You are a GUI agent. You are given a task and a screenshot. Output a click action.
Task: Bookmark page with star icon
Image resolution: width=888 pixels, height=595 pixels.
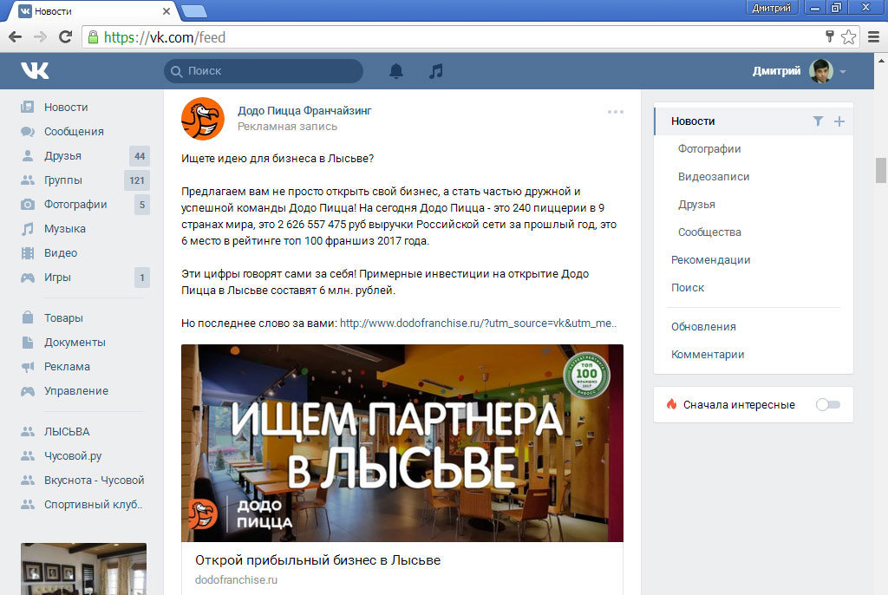coord(848,37)
